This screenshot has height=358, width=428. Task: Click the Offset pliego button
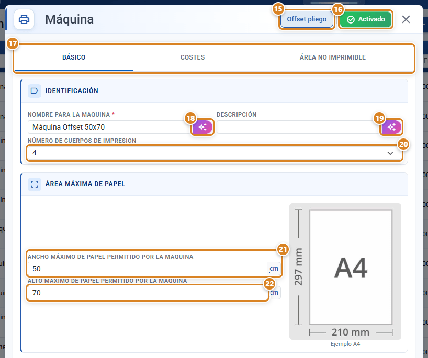[x=307, y=19]
